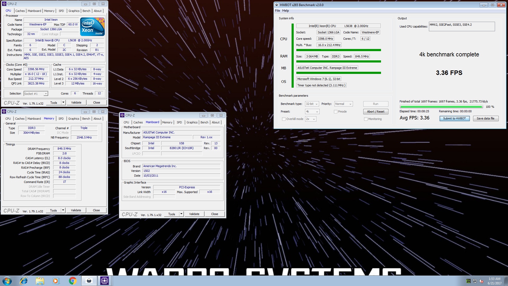508x286 pixels.
Task: Click the Core Speed 3398.56 MHz value
Action: [36, 69]
